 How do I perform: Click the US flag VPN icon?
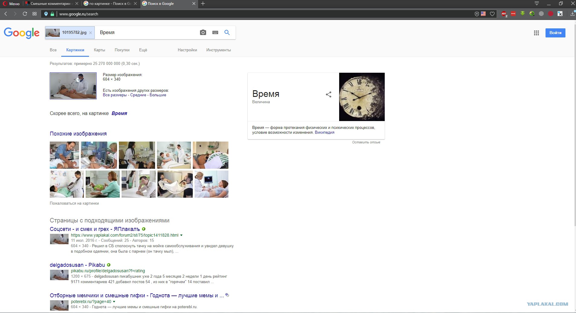483,14
